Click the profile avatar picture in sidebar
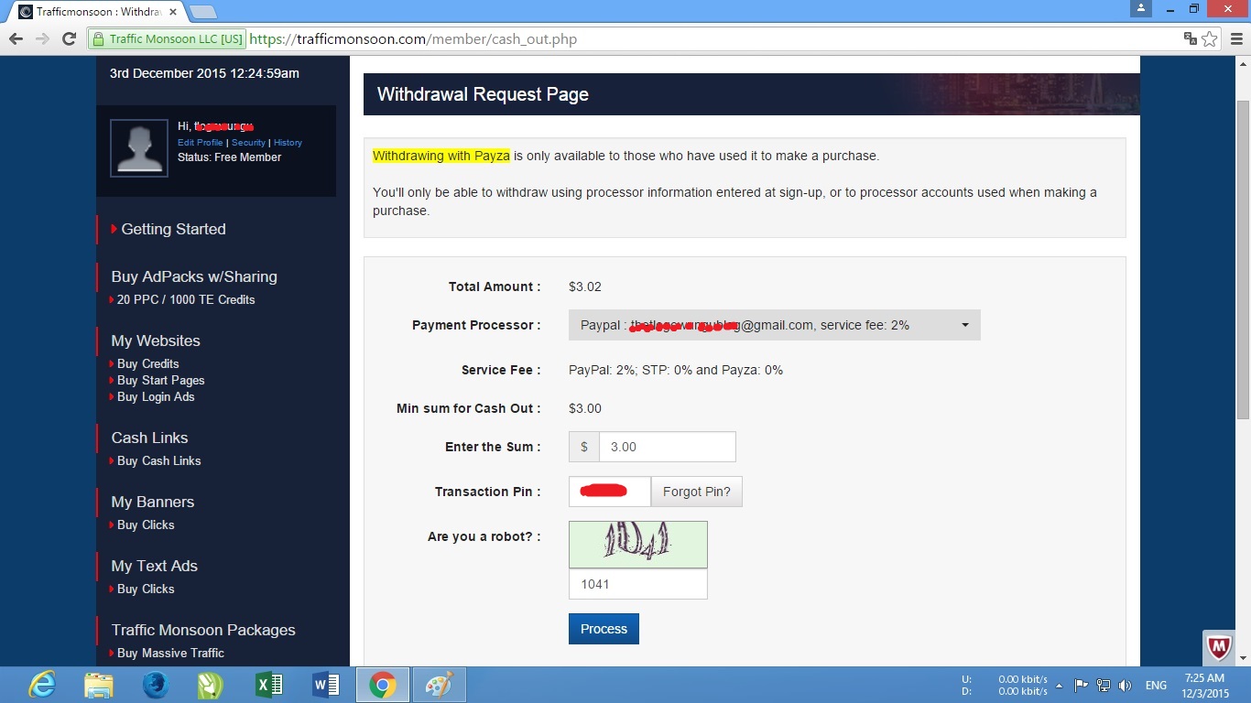This screenshot has width=1251, height=703. click(139, 147)
